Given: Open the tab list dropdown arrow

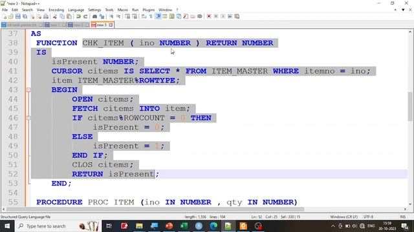Looking at the screenshot, I should [x=403, y=10].
